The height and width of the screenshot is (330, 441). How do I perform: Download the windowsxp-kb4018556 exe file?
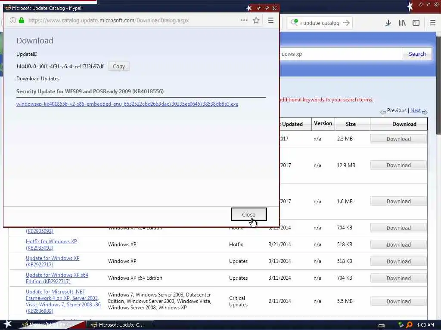pyautogui.click(x=127, y=104)
